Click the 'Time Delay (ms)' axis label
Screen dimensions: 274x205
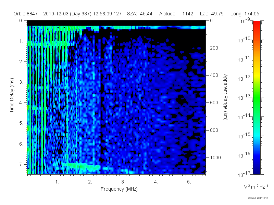pyautogui.click(x=12, y=95)
